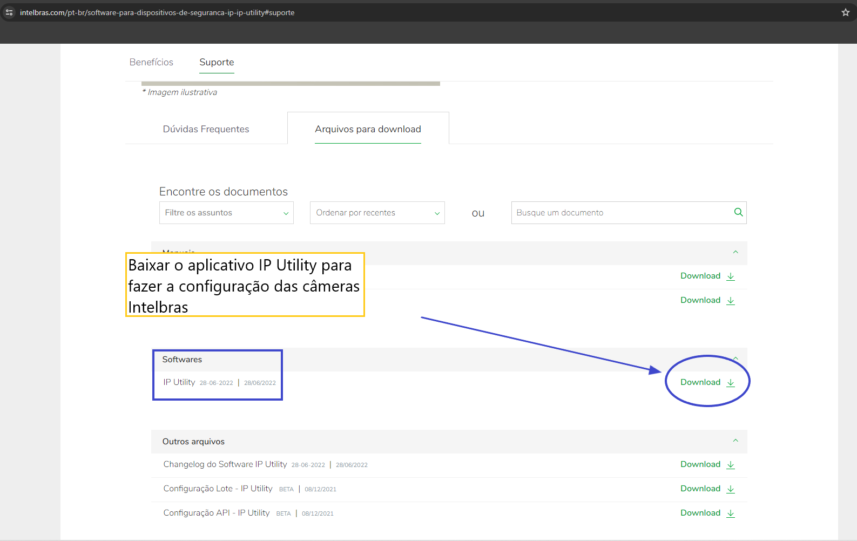
Task: Click second Manuais row download arrow icon
Action: tap(731, 300)
